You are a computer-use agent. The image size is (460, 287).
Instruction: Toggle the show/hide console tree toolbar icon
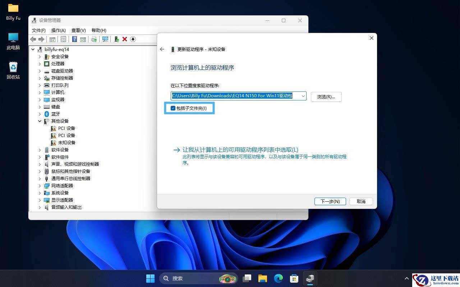[x=52, y=39]
